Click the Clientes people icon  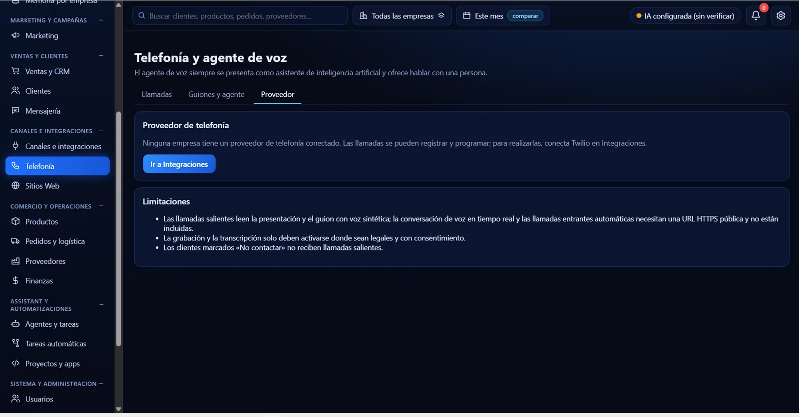tap(15, 91)
